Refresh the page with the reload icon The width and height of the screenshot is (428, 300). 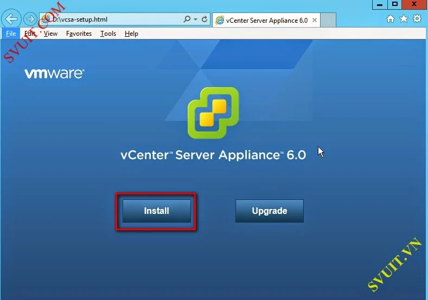[x=205, y=19]
